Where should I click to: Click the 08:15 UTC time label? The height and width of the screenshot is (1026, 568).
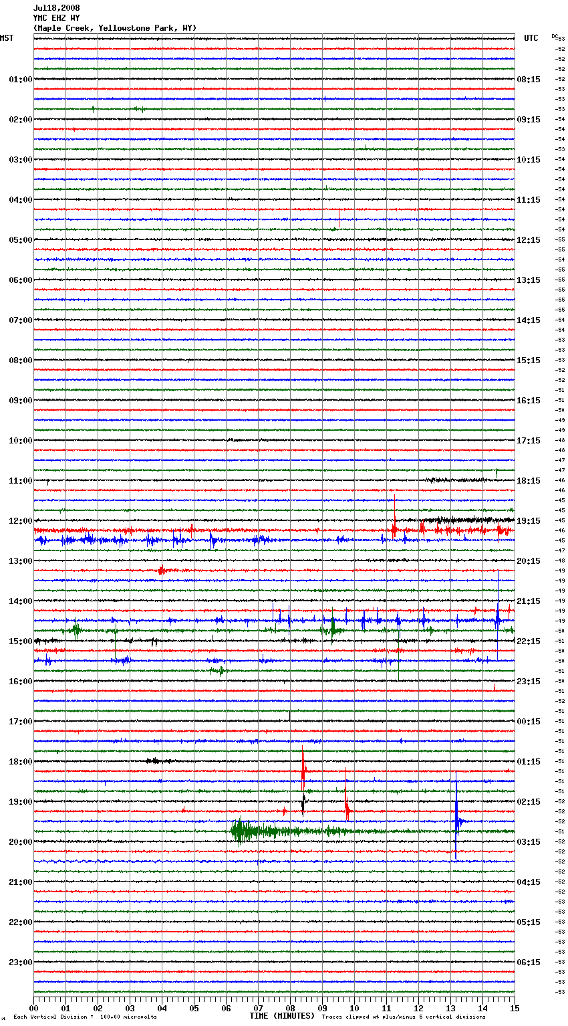tap(529, 80)
